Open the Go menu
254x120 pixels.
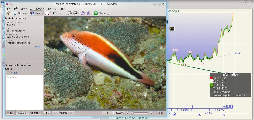pyautogui.click(x=31, y=9)
